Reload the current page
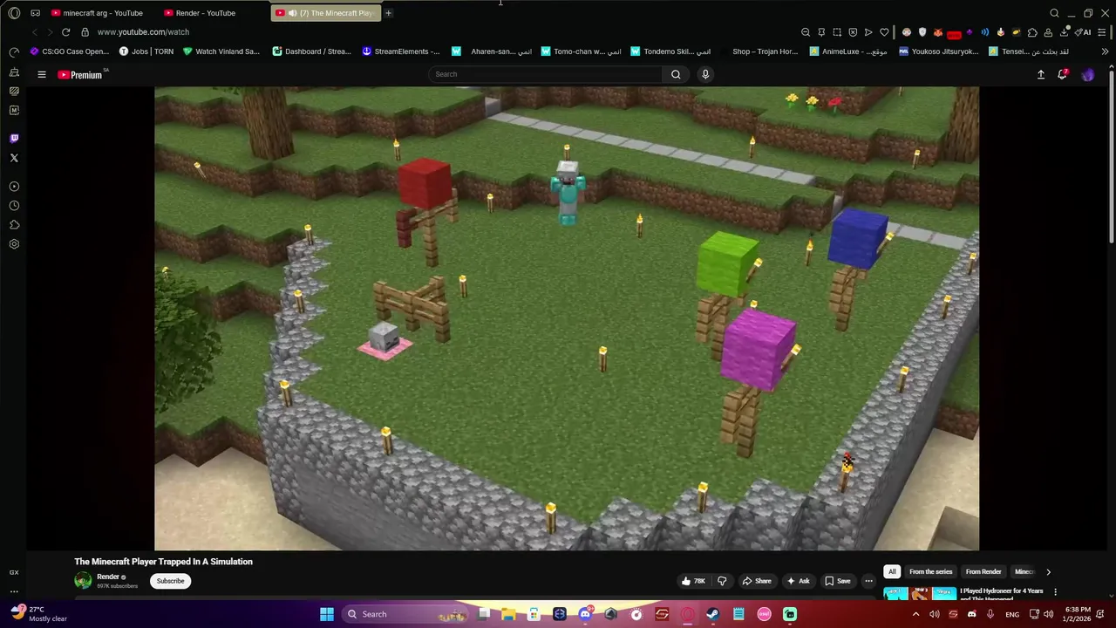Image resolution: width=1116 pixels, height=628 pixels. (x=65, y=32)
